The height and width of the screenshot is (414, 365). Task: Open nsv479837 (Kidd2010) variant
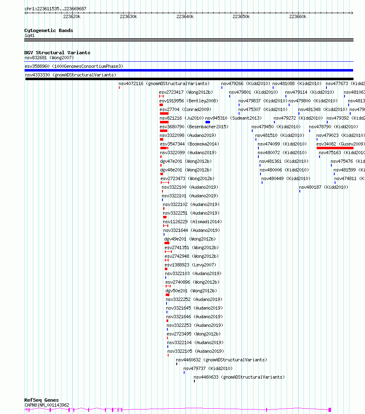(263, 101)
